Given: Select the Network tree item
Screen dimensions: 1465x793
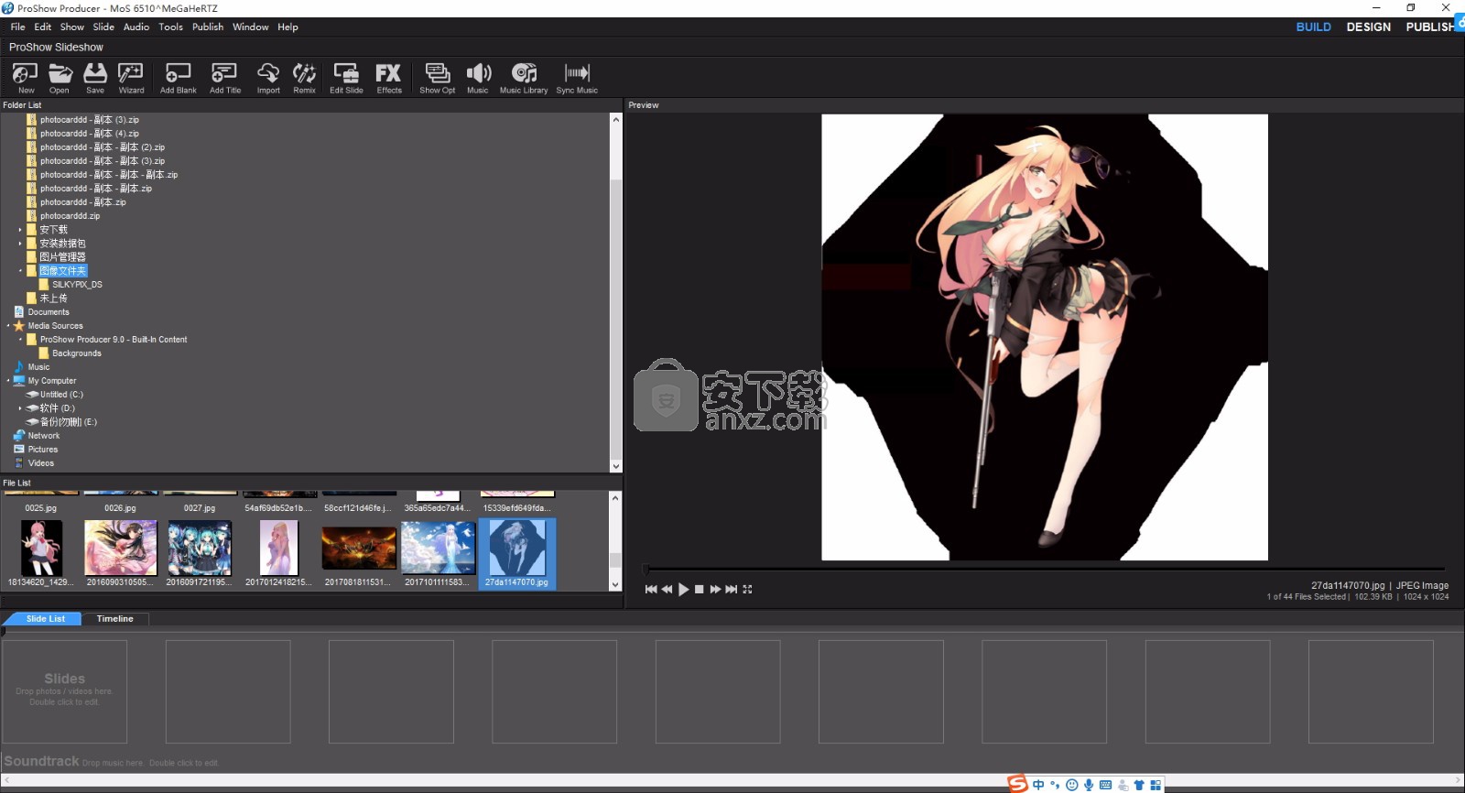Looking at the screenshot, I should [43, 436].
